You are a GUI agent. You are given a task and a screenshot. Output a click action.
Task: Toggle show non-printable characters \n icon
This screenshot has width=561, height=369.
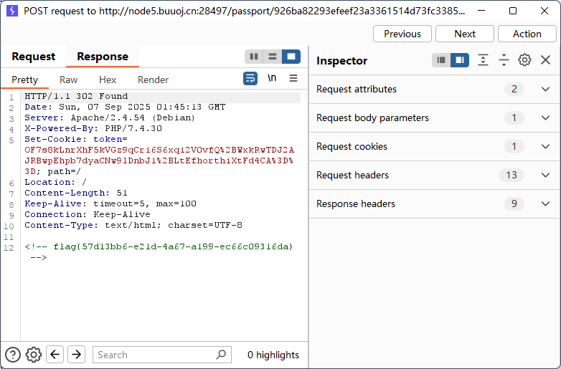coord(272,79)
